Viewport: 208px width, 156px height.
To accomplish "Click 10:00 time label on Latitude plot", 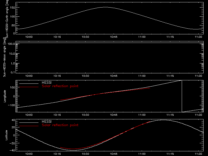I will pos(29,154).
